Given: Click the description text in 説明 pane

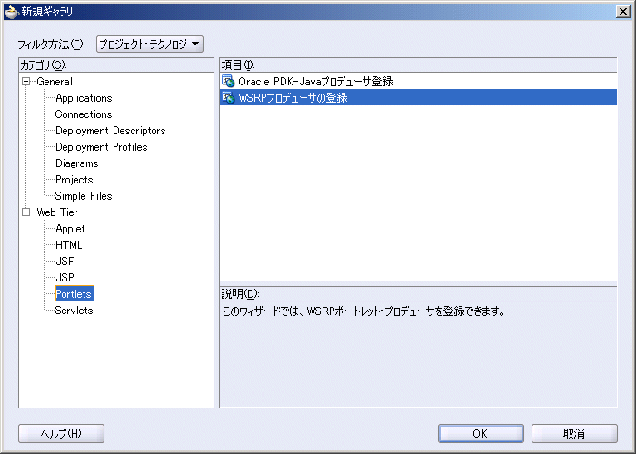Looking at the screenshot, I should click(363, 311).
